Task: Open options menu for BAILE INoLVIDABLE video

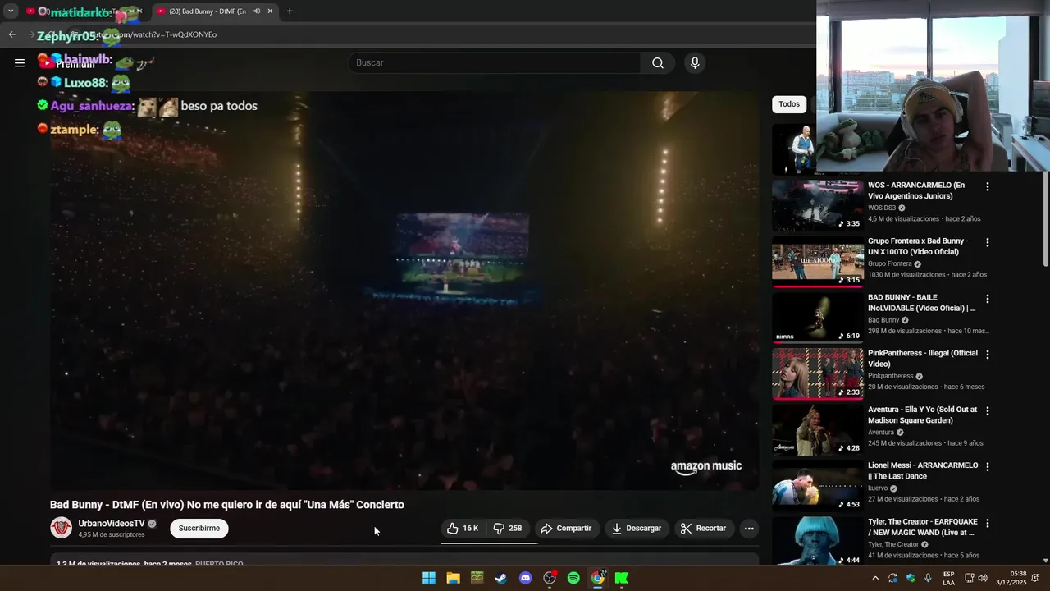Action: tap(988, 299)
